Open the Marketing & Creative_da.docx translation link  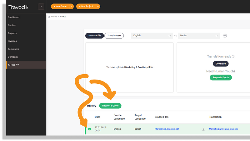pos(223,129)
